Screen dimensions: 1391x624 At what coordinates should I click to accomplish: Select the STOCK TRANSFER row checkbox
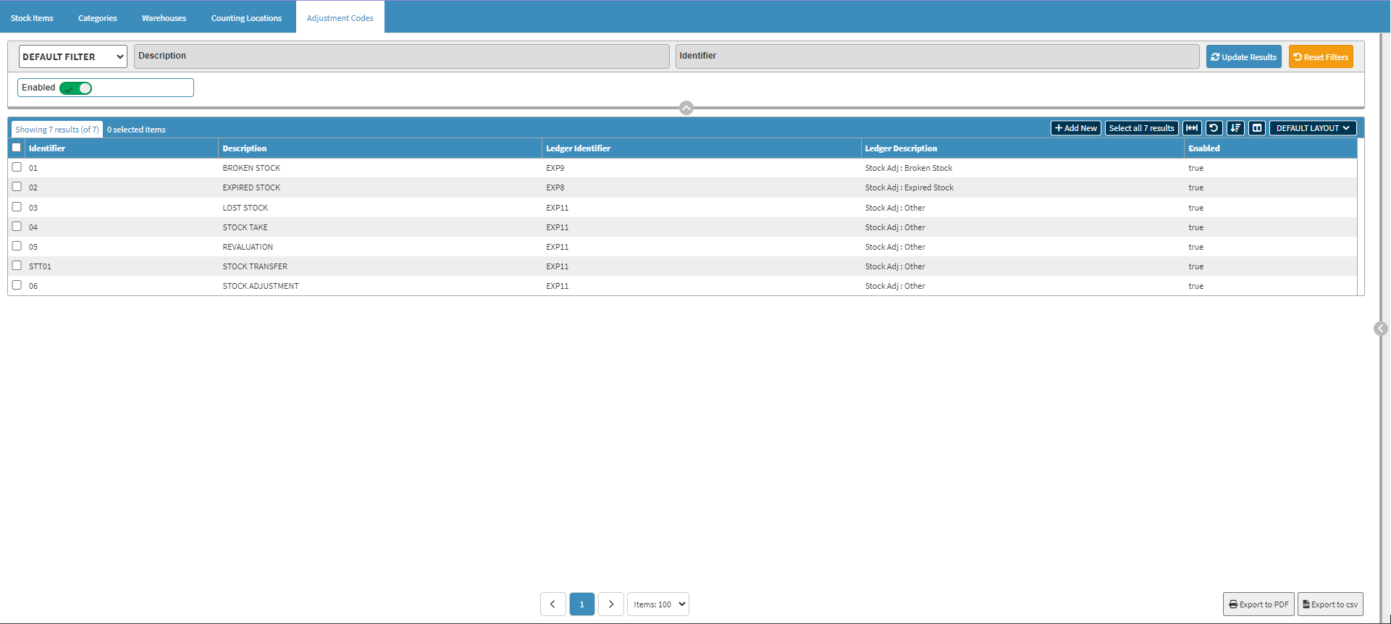click(17, 266)
